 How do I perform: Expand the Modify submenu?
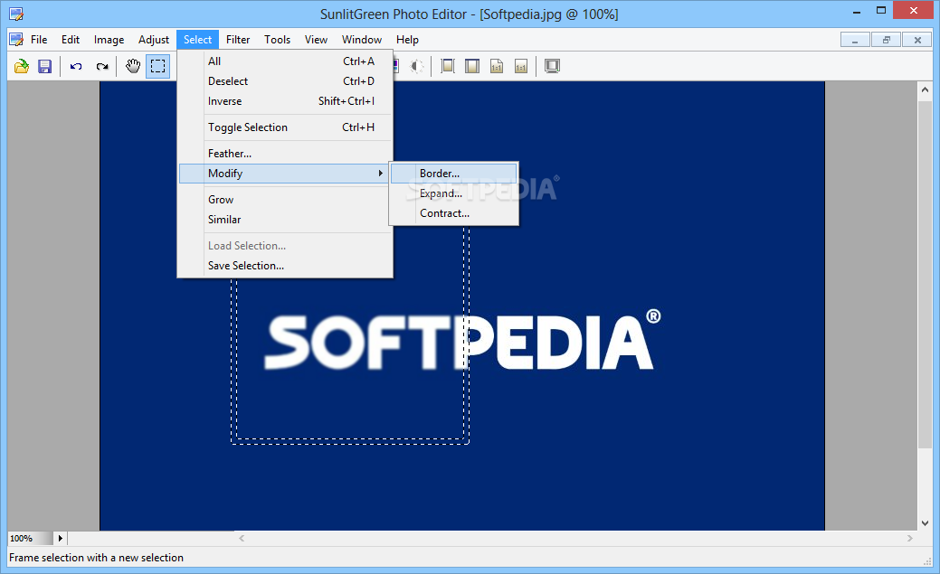point(285,174)
